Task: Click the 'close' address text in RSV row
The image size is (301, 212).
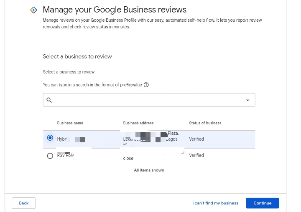Action: 128,158
